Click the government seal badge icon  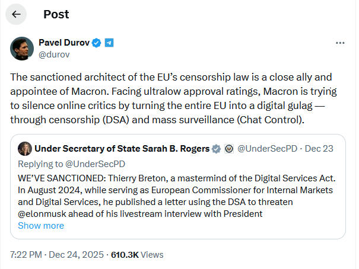[x=228, y=149]
